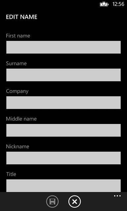This screenshot has width=127, height=211.
Task: Activate the Middle name field
Action: pyautogui.click(x=63, y=130)
